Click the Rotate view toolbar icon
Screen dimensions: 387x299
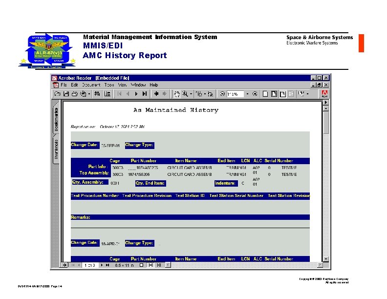pyautogui.click(x=301, y=94)
